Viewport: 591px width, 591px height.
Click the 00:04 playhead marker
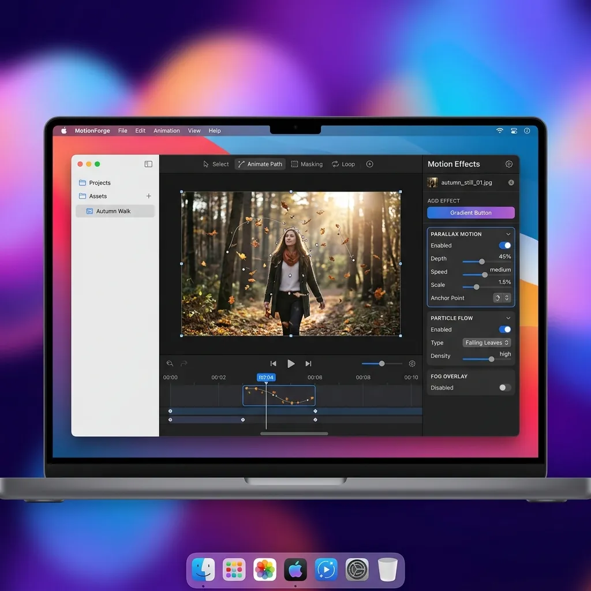coord(266,377)
